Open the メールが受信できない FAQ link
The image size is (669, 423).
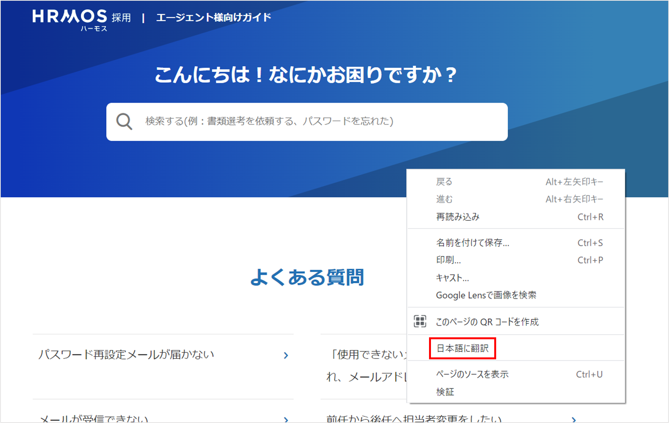click(x=94, y=419)
